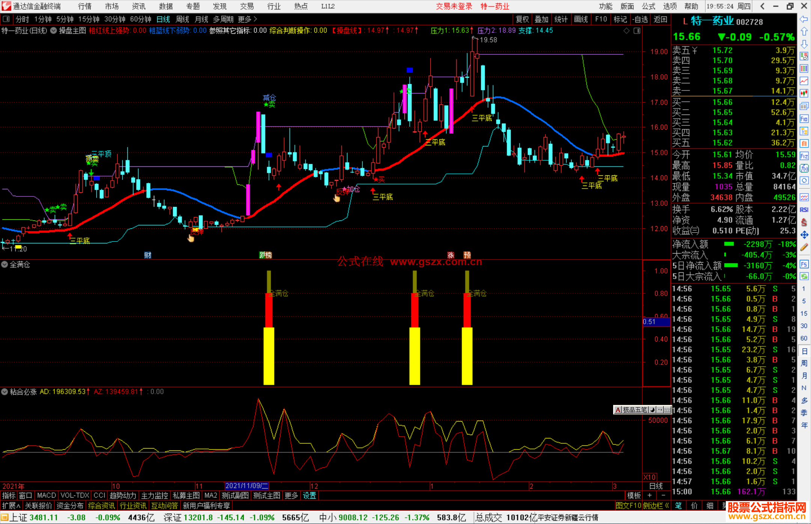Click the plus zoom button at chart bottom
Viewport: 811px width, 524px height.
(650, 495)
